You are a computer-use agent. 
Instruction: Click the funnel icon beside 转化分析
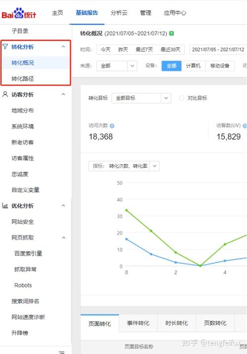pos(5,46)
